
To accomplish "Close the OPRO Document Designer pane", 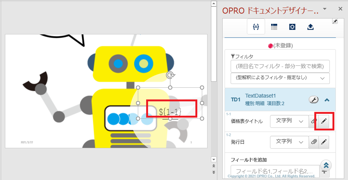I will 340,9.
